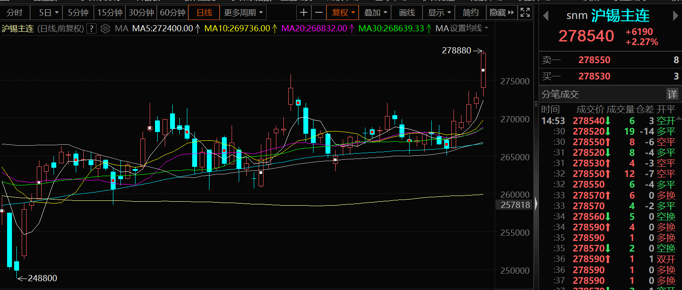Click the fullscreen expand chart icon

coord(525,12)
